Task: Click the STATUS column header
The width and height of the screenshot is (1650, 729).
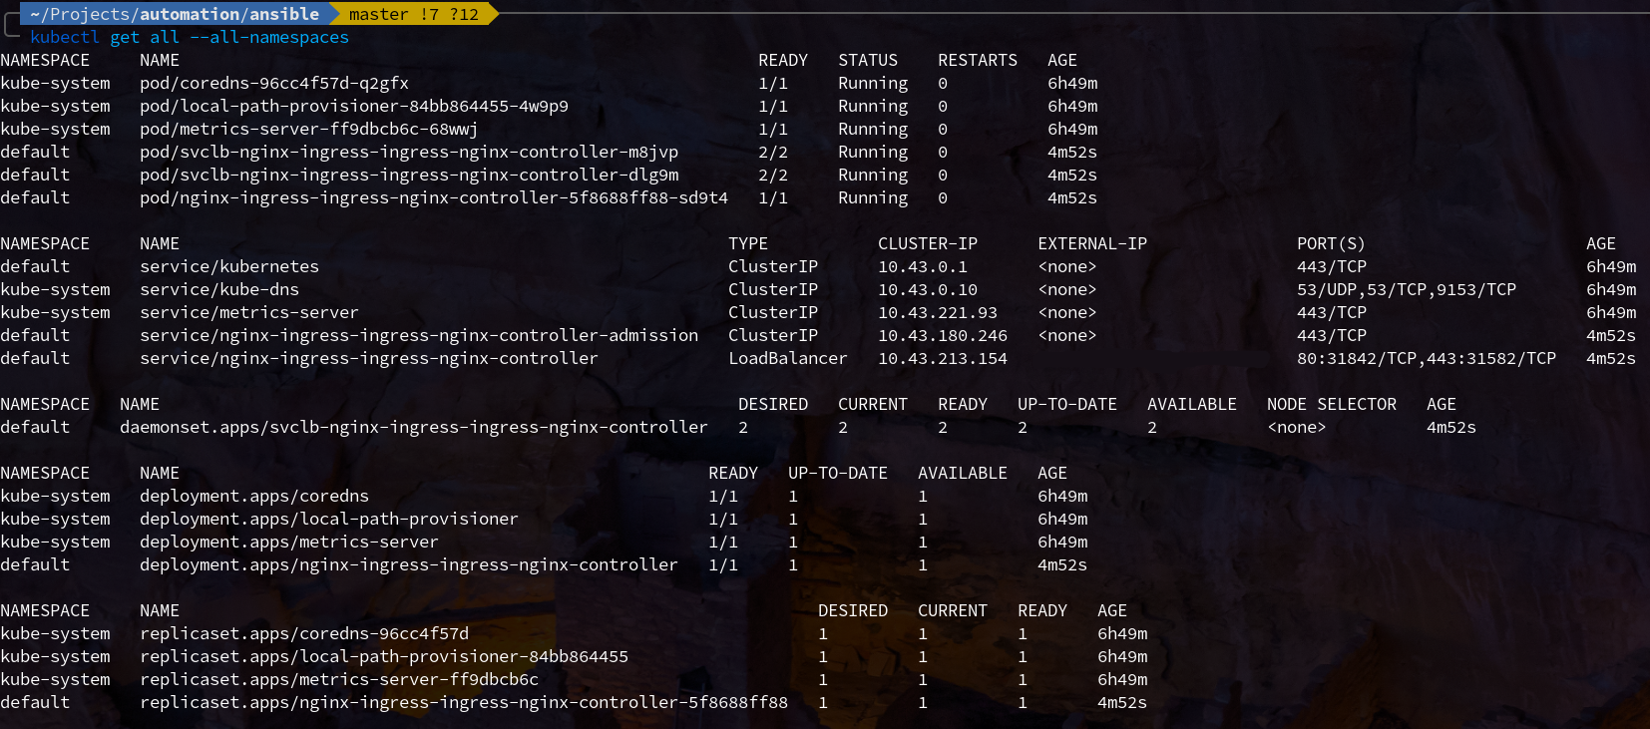Action: click(x=868, y=60)
